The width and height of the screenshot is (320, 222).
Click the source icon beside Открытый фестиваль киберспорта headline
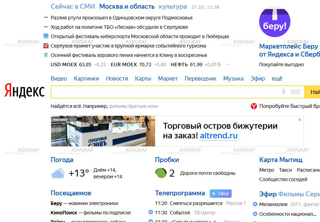(46, 36)
